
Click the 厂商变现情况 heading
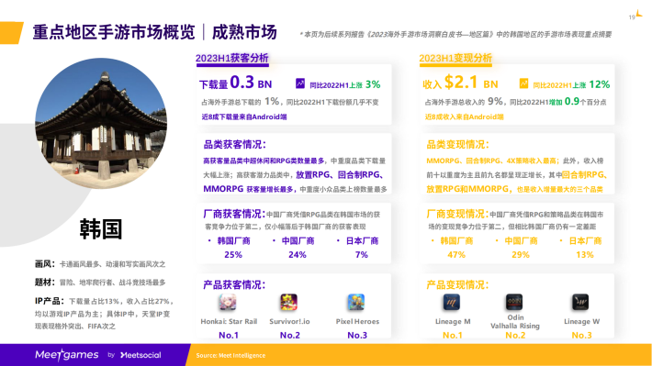457,214
